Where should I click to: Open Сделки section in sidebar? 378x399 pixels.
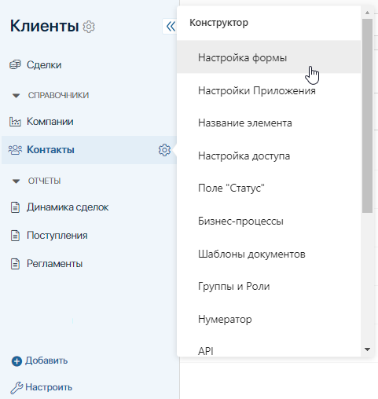(x=44, y=64)
